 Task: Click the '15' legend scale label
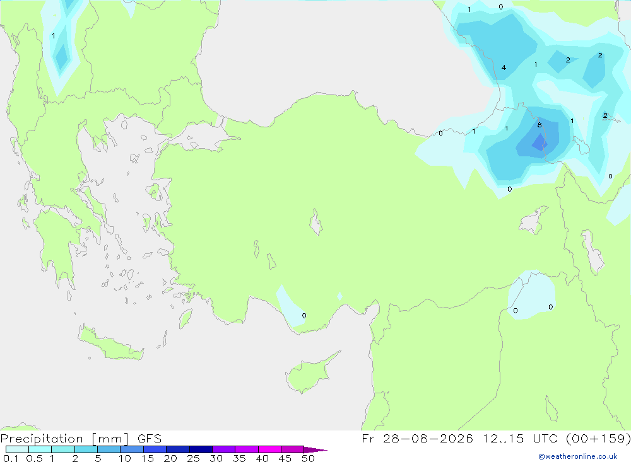[x=148, y=458]
